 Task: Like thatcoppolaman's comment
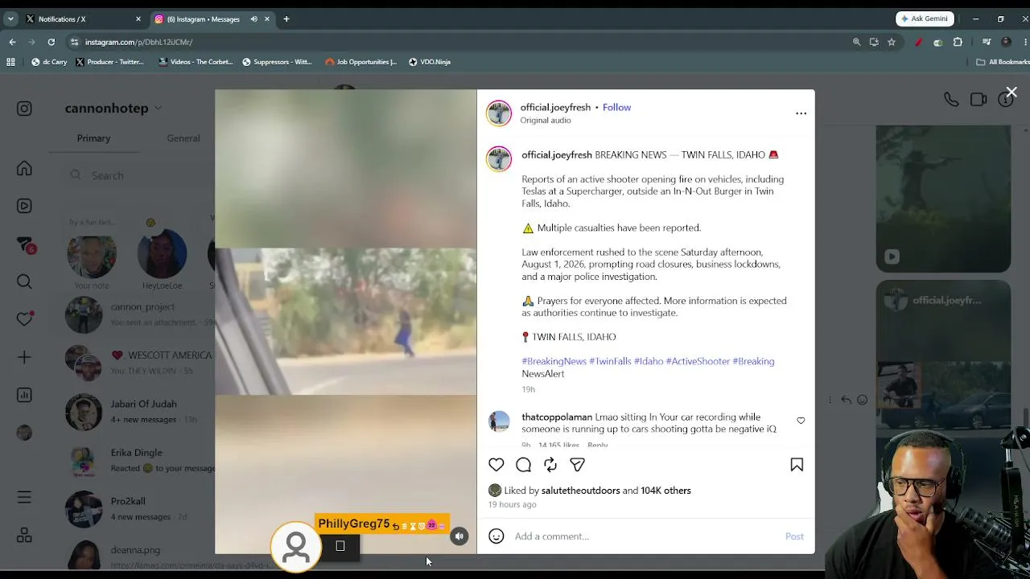[x=801, y=421]
